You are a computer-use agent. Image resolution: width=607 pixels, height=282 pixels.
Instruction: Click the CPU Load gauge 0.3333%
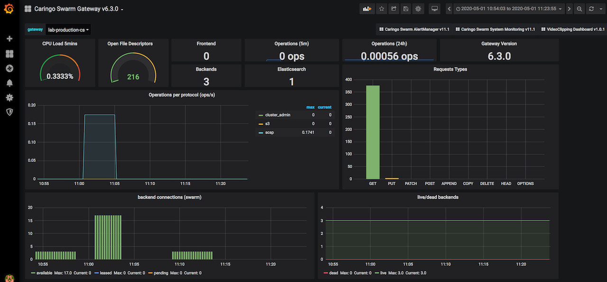pyautogui.click(x=60, y=69)
